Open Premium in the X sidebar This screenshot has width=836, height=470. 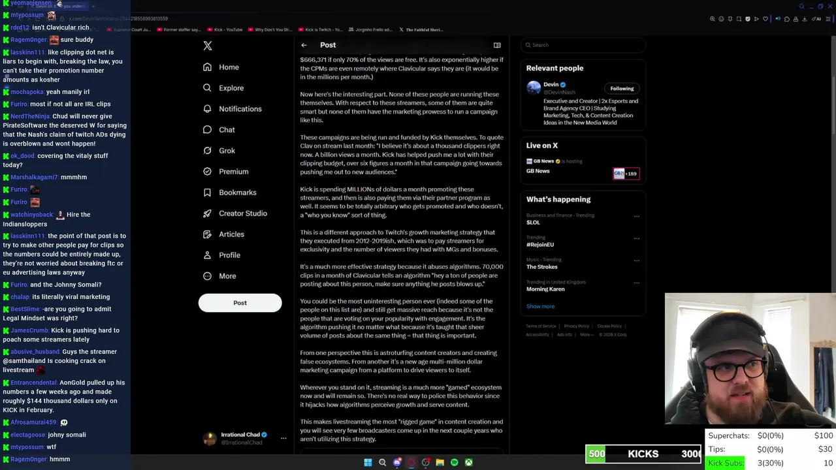[x=225, y=172]
